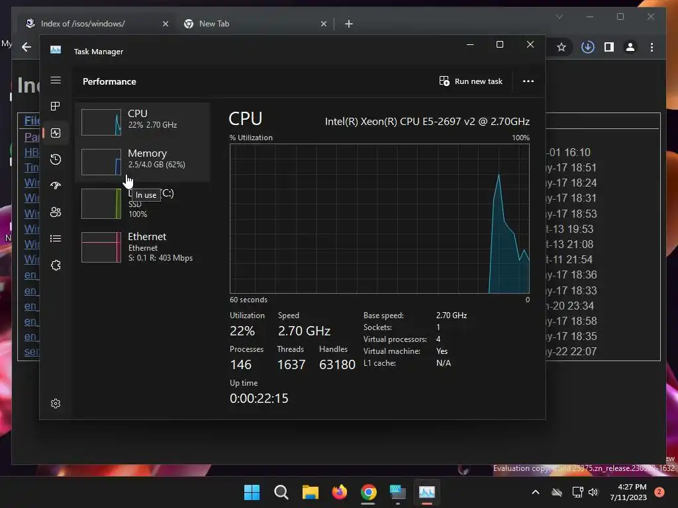The image size is (678, 508).
Task: Open the remote desktop app in taskbar
Action: pos(397,492)
